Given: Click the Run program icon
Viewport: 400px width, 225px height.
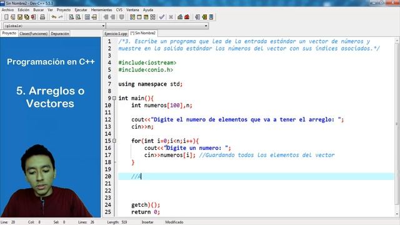Looking at the screenshot, I should click(x=139, y=17).
